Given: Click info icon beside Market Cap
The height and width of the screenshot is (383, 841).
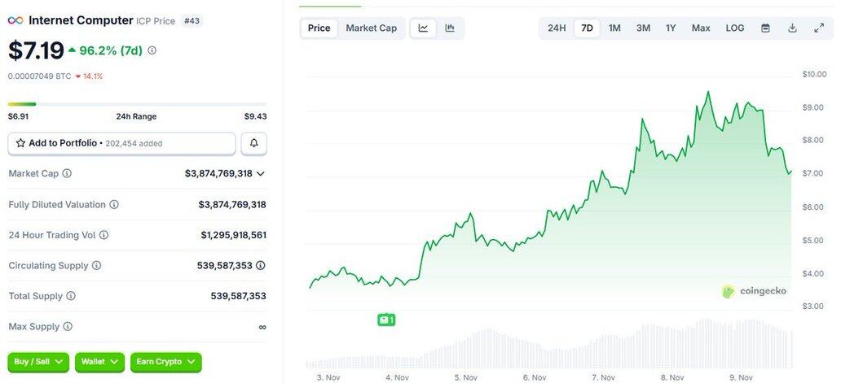Looking at the screenshot, I should 67,173.
